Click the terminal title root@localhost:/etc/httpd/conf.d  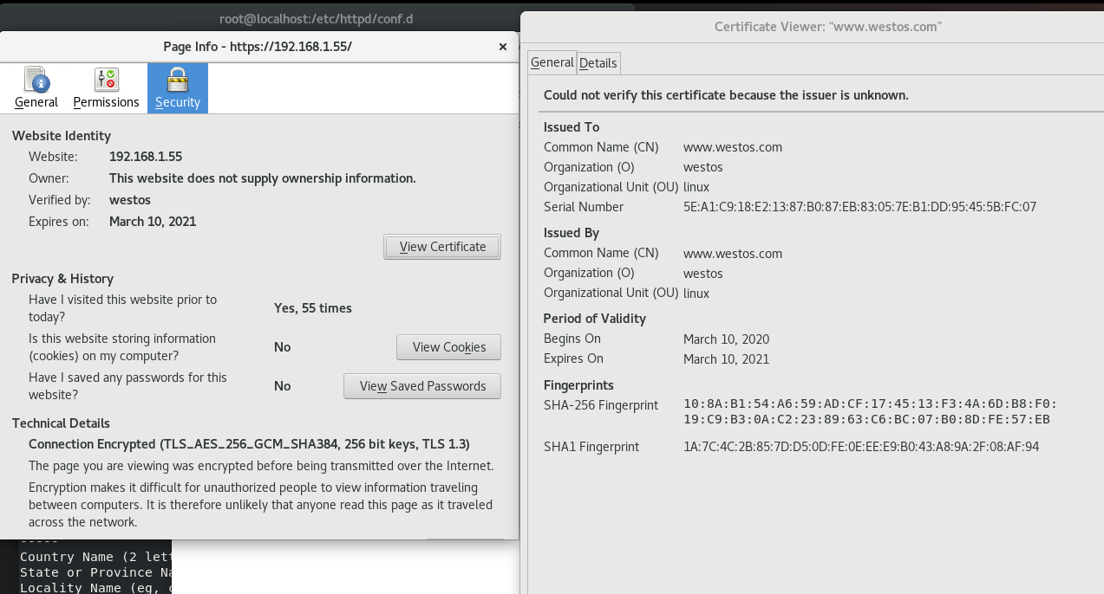pos(317,18)
